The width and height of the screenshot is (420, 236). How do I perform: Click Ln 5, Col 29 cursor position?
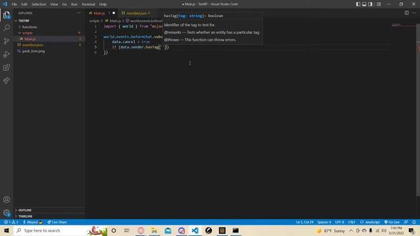(x=304, y=222)
